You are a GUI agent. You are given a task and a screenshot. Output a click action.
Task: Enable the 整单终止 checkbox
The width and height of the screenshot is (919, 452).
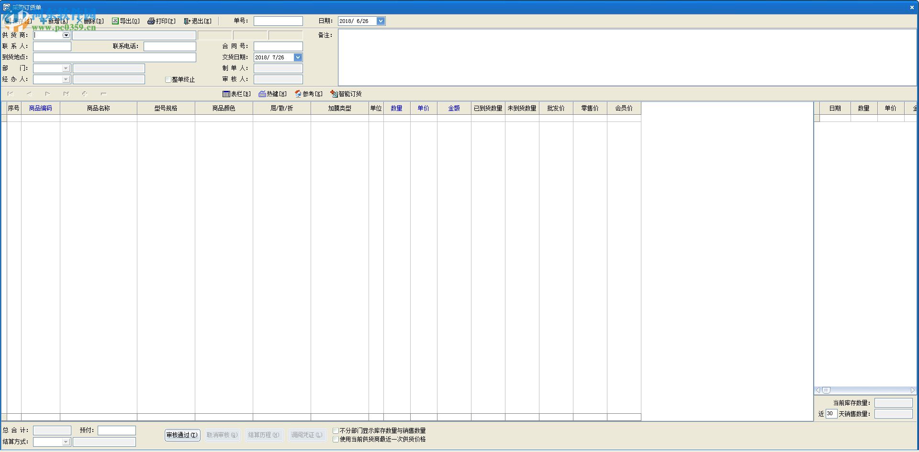pos(168,79)
